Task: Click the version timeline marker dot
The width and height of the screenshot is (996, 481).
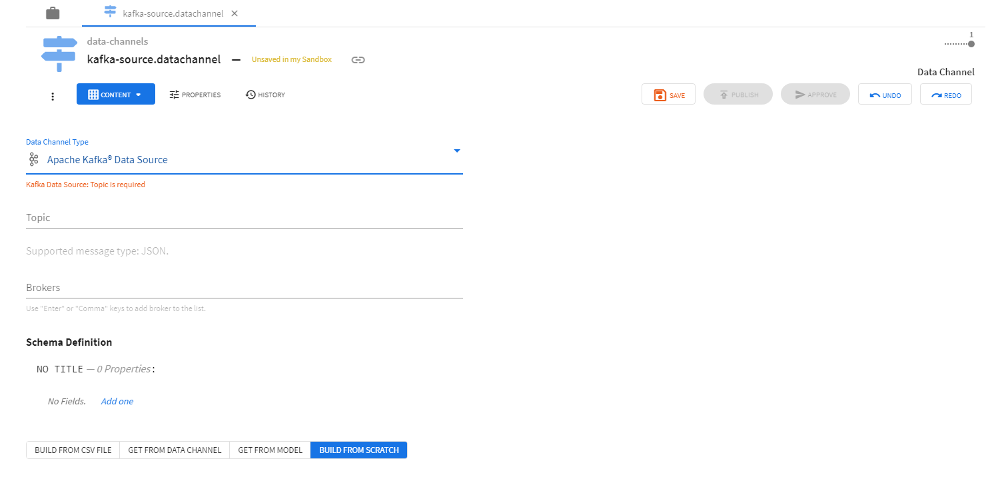Action: tap(971, 44)
